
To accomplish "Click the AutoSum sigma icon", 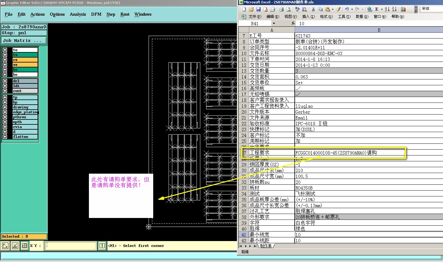I will pos(377,9).
